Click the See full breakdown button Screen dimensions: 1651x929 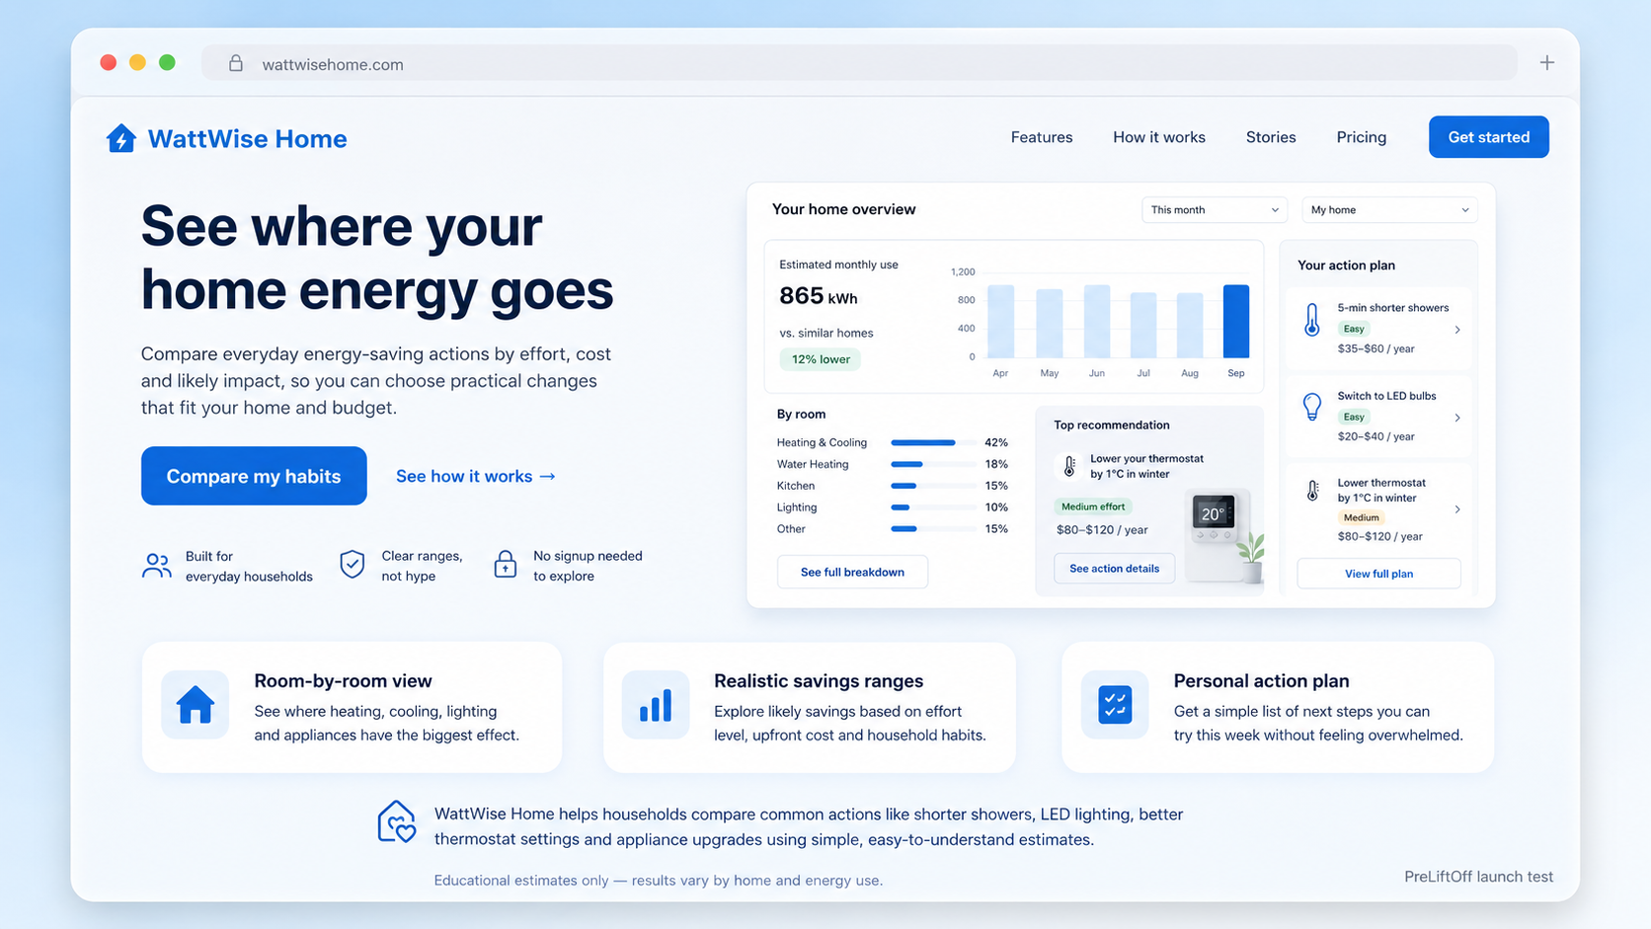852,572
